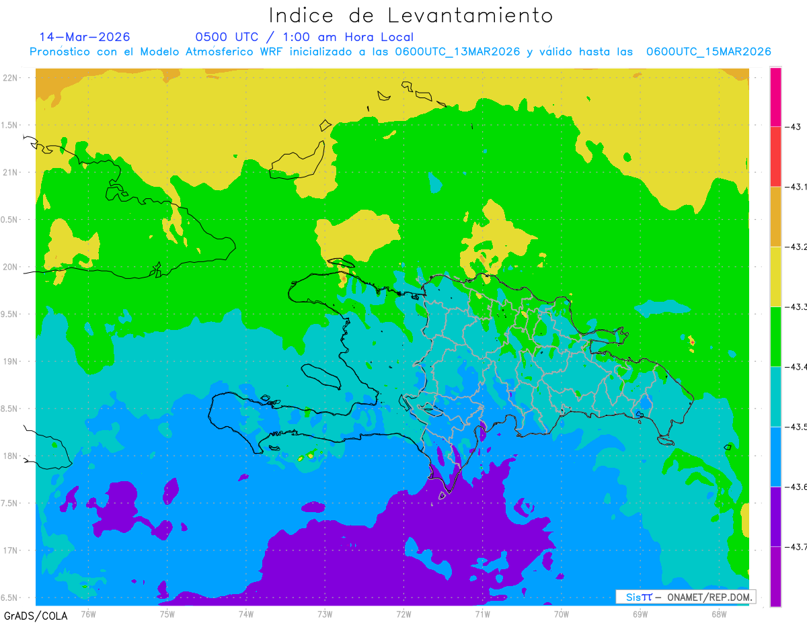Image resolution: width=807 pixels, height=623 pixels.
Task: Click the latitude label '19N'
Action: (11, 362)
